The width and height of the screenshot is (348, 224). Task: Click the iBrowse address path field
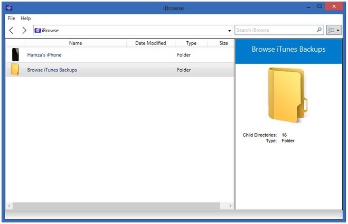[x=133, y=31]
